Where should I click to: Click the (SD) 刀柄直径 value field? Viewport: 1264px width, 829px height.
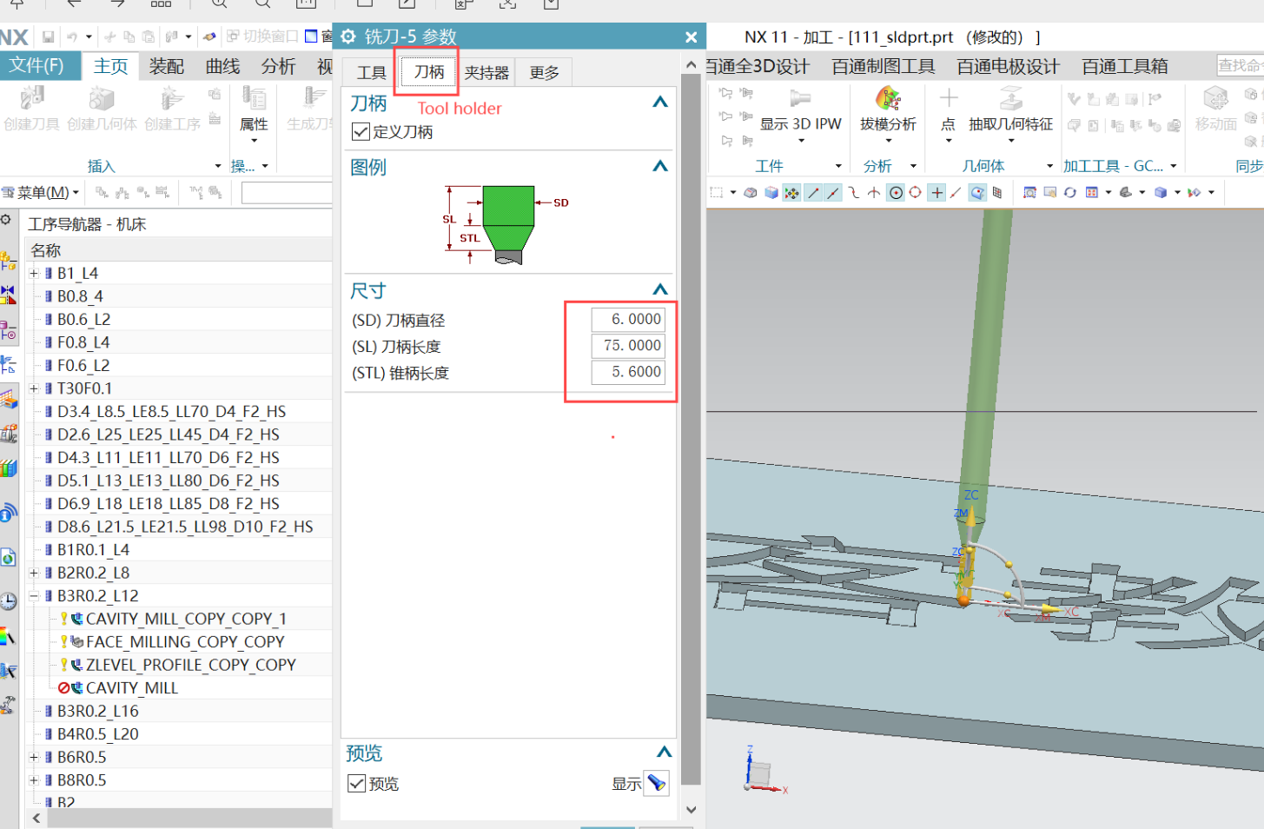pyautogui.click(x=627, y=320)
